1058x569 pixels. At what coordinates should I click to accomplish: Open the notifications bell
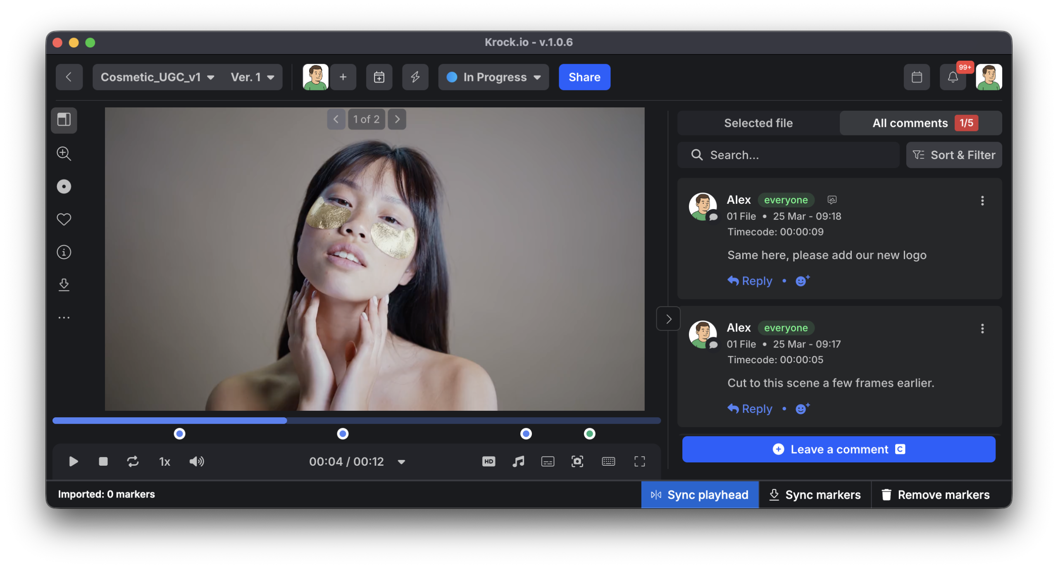[x=952, y=77]
